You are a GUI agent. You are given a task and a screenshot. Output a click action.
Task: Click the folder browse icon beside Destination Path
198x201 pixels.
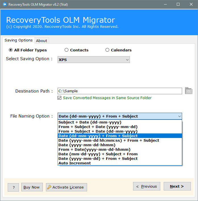coord(189,91)
